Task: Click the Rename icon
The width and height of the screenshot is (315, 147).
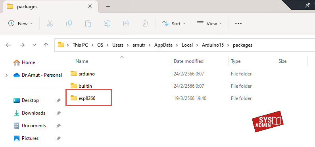Action: coord(107,24)
